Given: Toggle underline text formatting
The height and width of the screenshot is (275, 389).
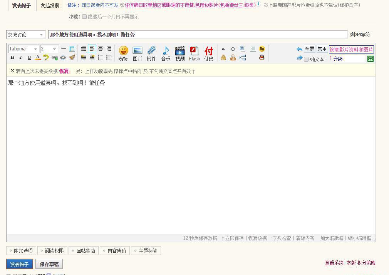Looking at the screenshot, I should coord(29,57).
